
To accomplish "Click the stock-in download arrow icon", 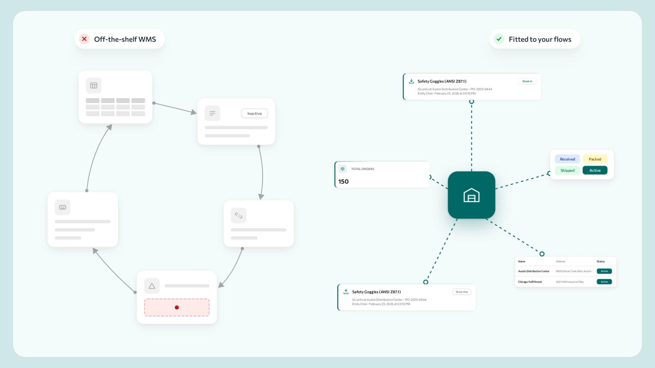I will (411, 81).
